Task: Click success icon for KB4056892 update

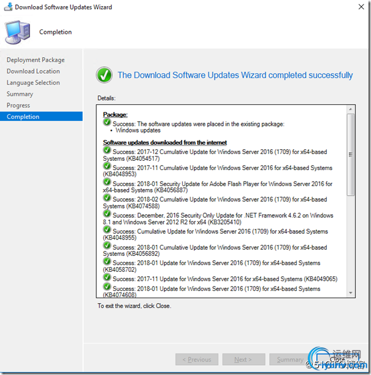Action: pos(107,245)
